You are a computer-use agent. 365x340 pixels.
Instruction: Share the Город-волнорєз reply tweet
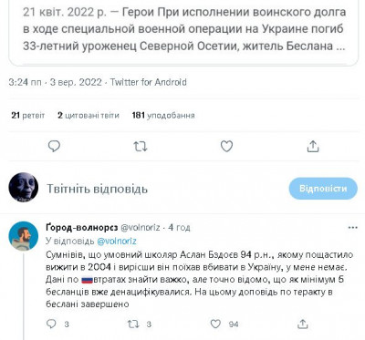[302, 324]
